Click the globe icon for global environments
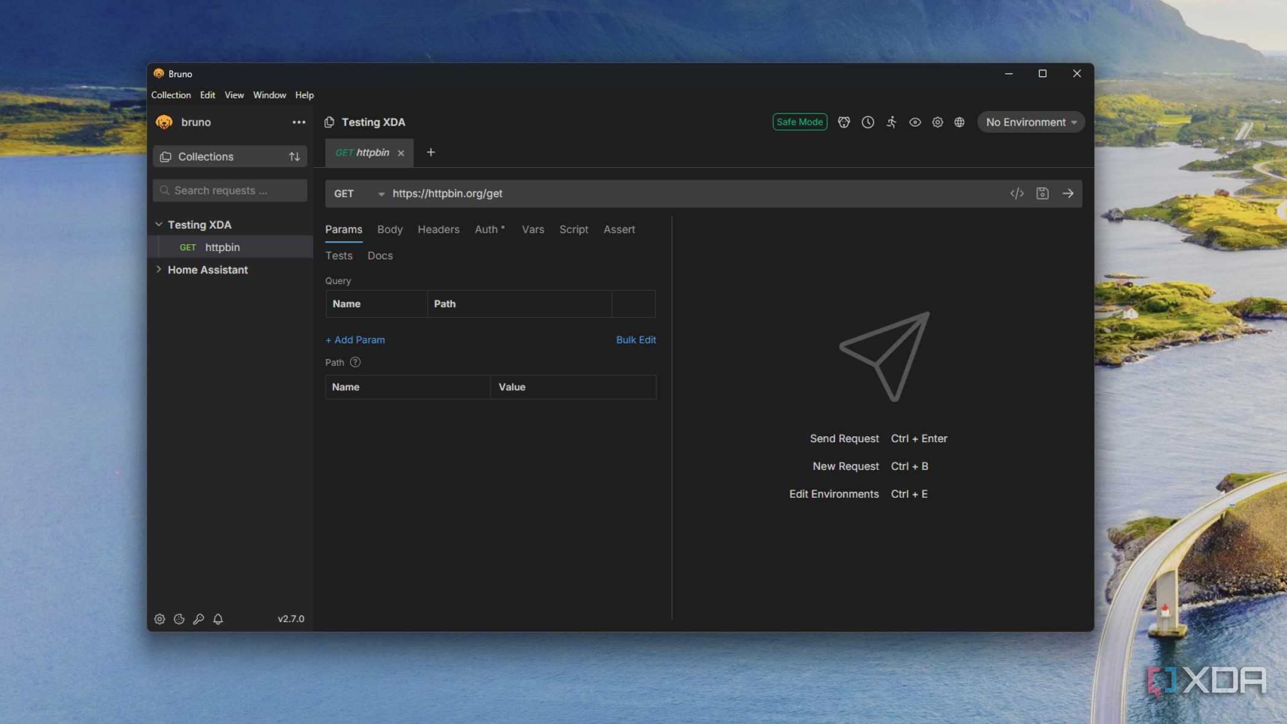 (959, 122)
